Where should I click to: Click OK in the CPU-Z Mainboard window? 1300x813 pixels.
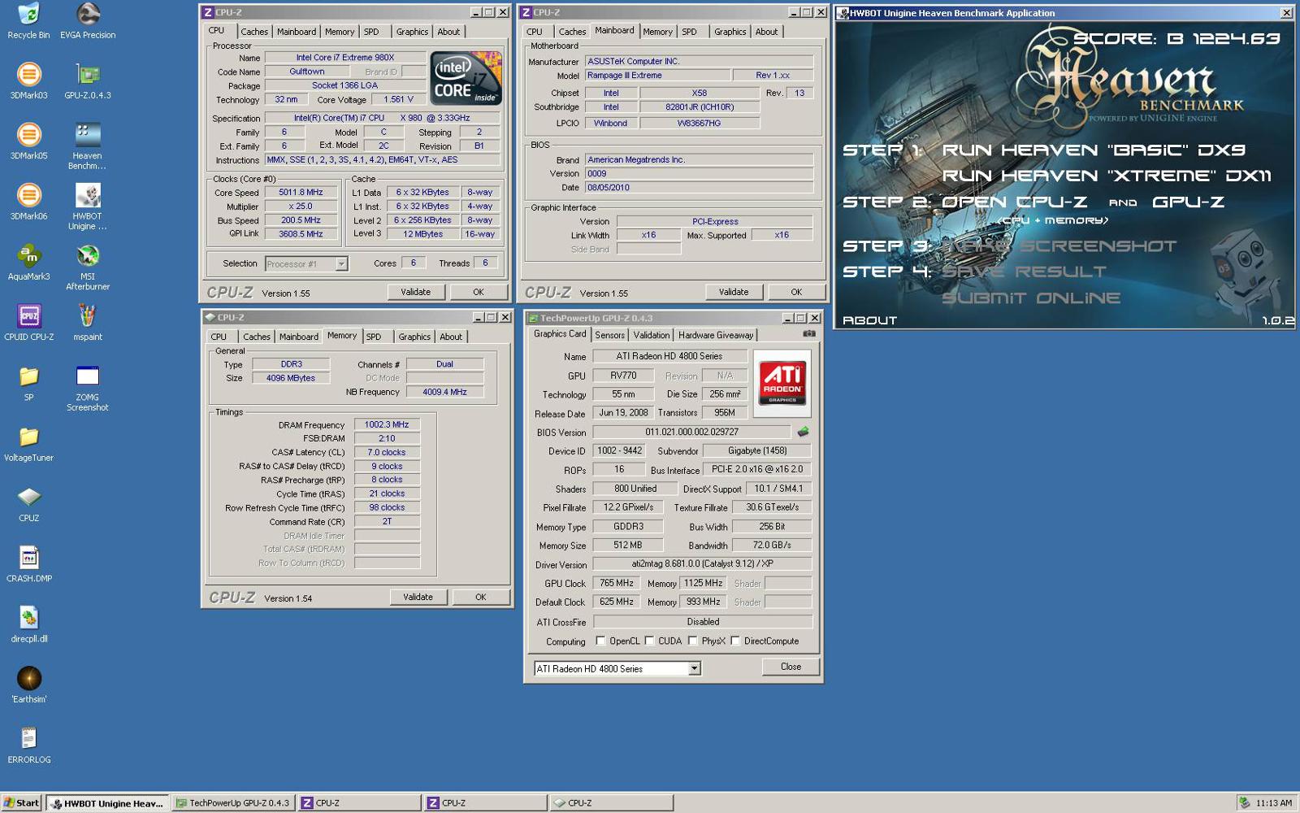pyautogui.click(x=796, y=292)
